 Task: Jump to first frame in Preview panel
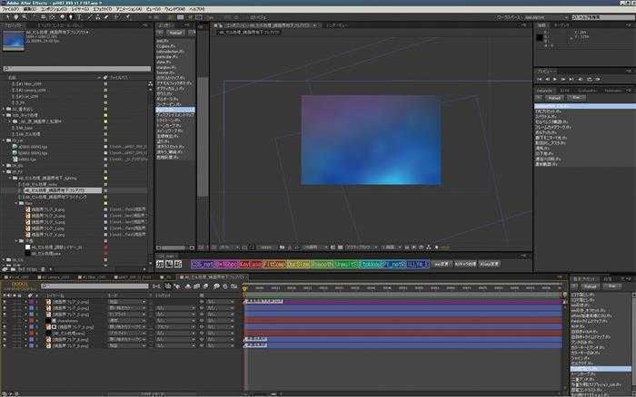click(x=540, y=80)
